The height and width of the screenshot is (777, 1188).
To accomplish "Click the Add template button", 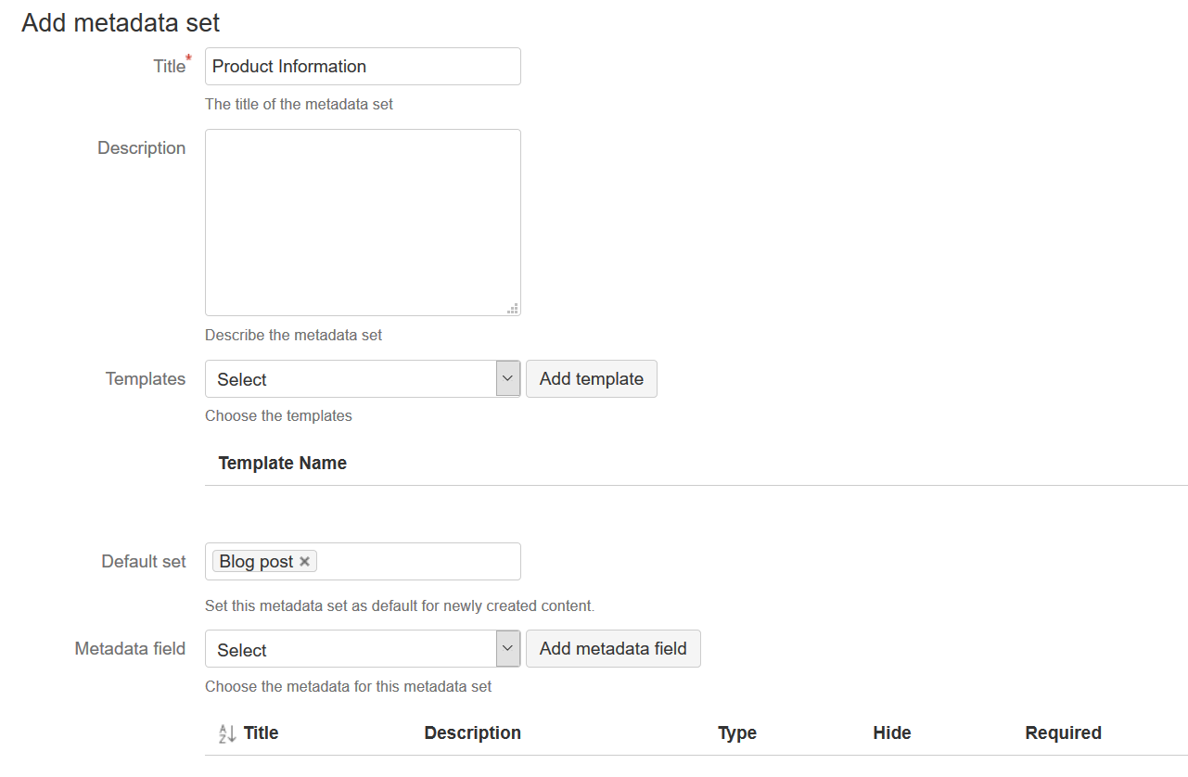I will point(591,378).
